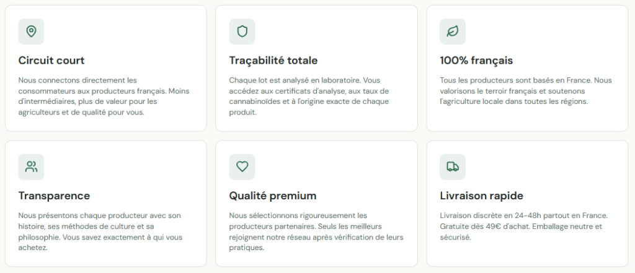Click the laboratory analysis description text
Image resolution: width=635 pixels, height=273 pixels.
click(x=309, y=96)
